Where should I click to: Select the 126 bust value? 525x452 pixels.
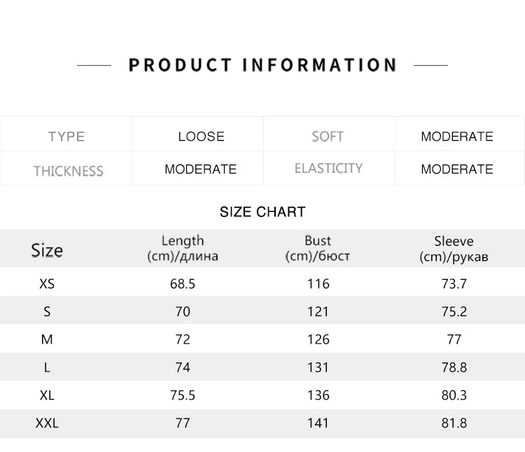(x=318, y=339)
